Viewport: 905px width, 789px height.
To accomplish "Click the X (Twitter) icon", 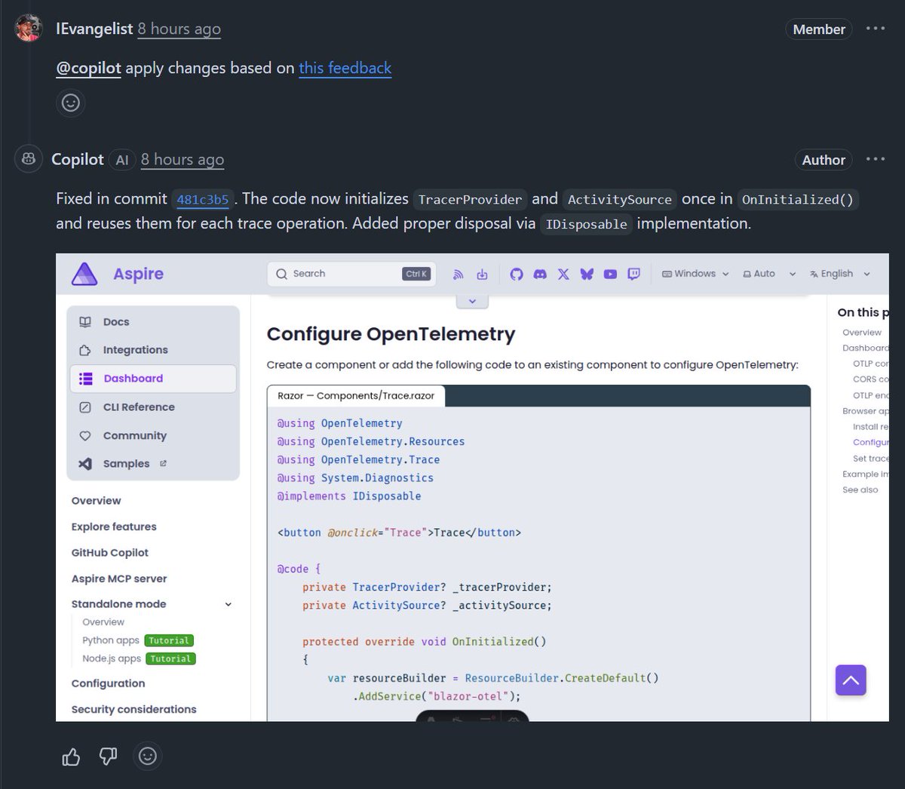I will click(x=563, y=274).
